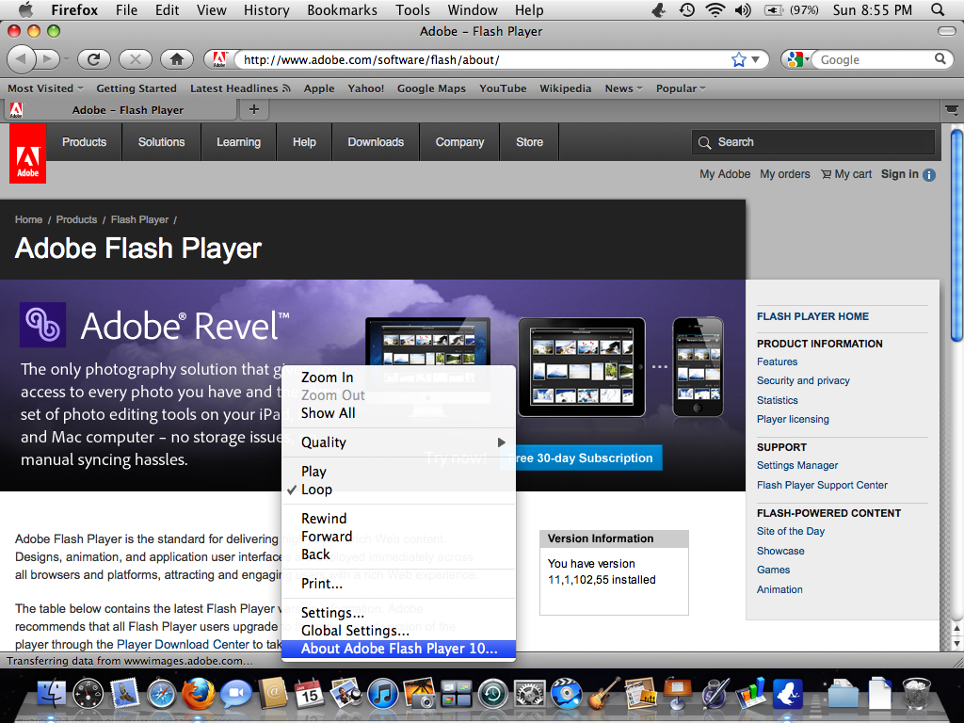
Task: Open the Settings Manager sidebar link
Action: (797, 465)
